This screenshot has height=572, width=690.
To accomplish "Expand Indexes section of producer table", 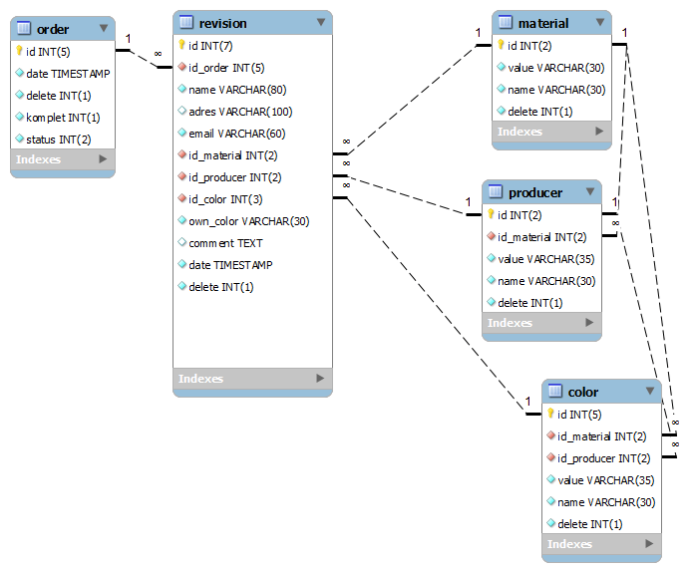I will point(589,323).
